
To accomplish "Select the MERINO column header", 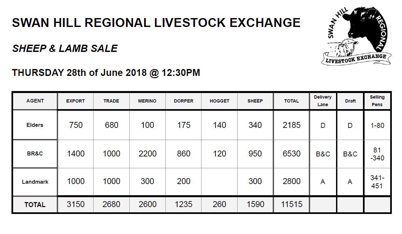I will tap(147, 101).
